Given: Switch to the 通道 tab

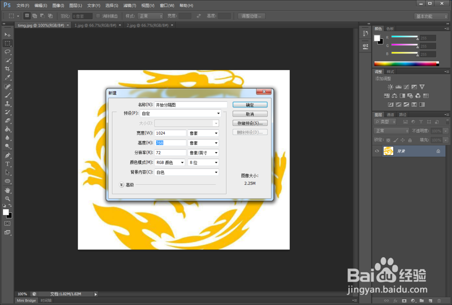Looking at the screenshot, I should pyautogui.click(x=391, y=115).
